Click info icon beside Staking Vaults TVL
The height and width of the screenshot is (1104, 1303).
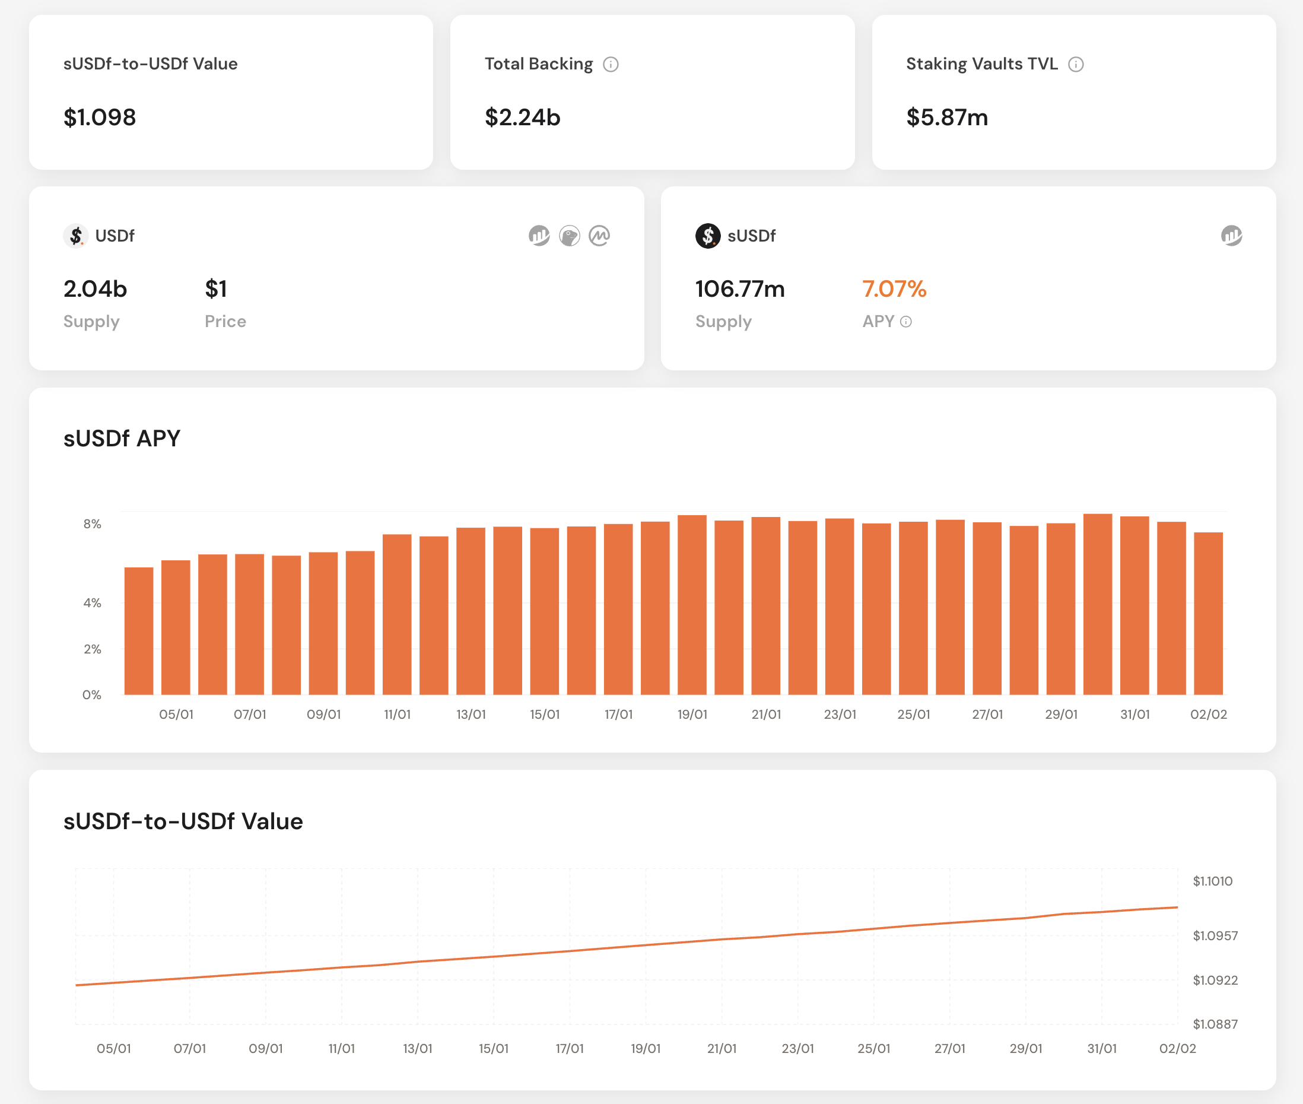click(x=1075, y=65)
